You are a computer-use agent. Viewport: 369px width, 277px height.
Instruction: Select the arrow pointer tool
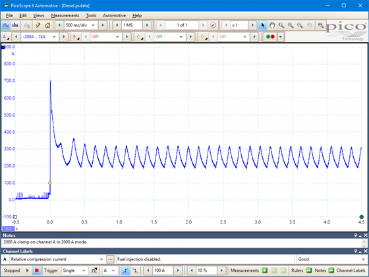coord(263,25)
